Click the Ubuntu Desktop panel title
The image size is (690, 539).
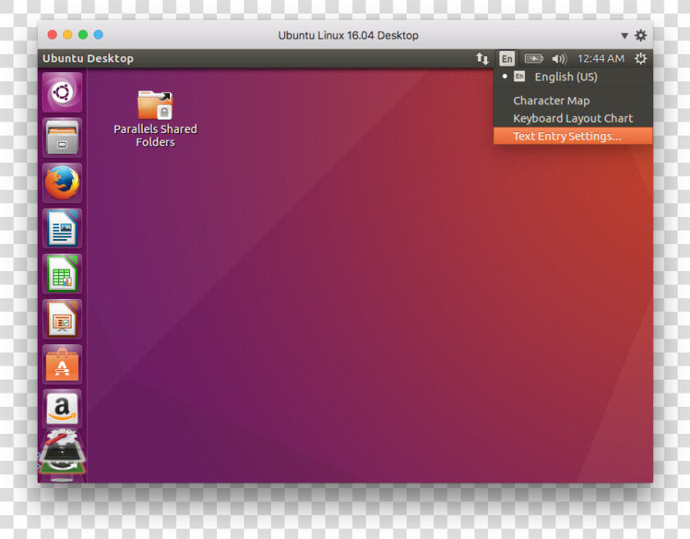click(88, 58)
